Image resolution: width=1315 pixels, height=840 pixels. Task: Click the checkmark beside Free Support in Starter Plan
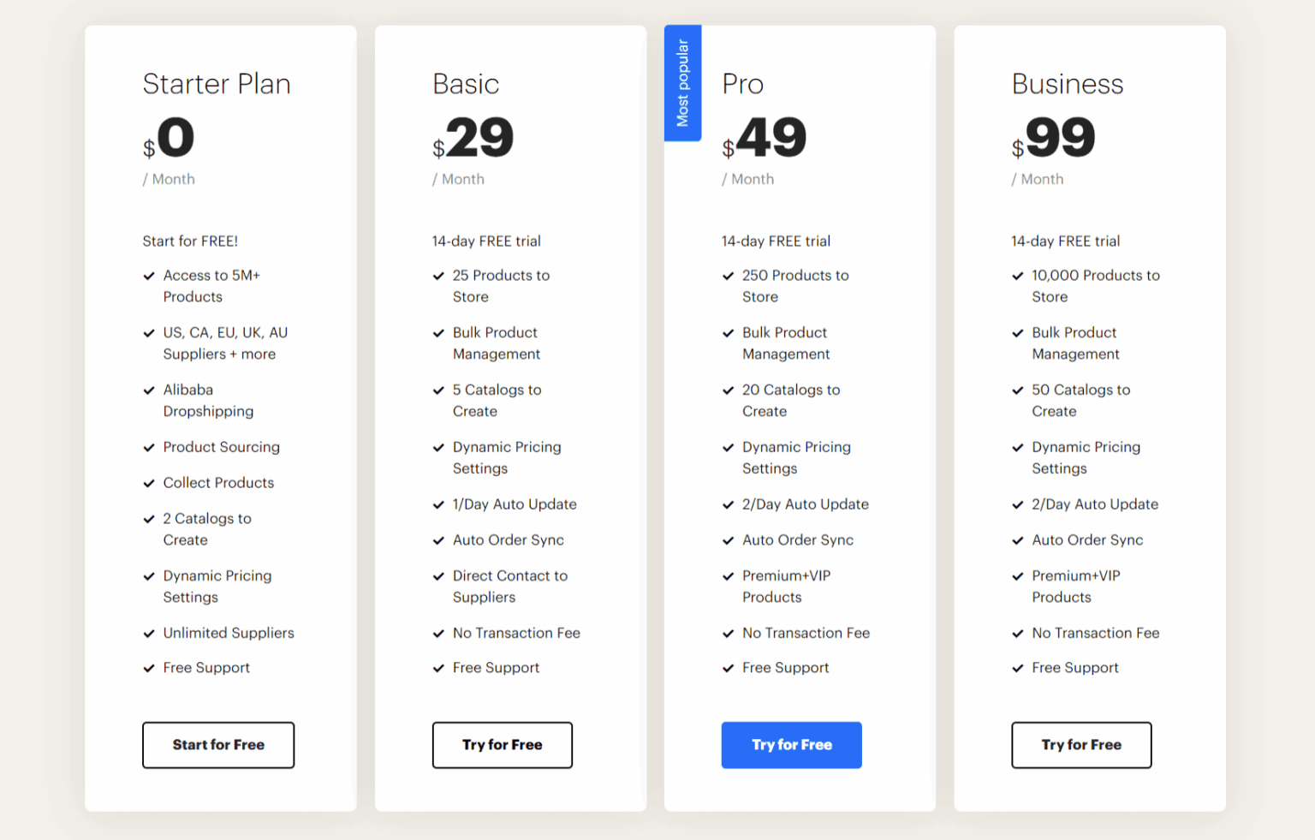tap(149, 668)
